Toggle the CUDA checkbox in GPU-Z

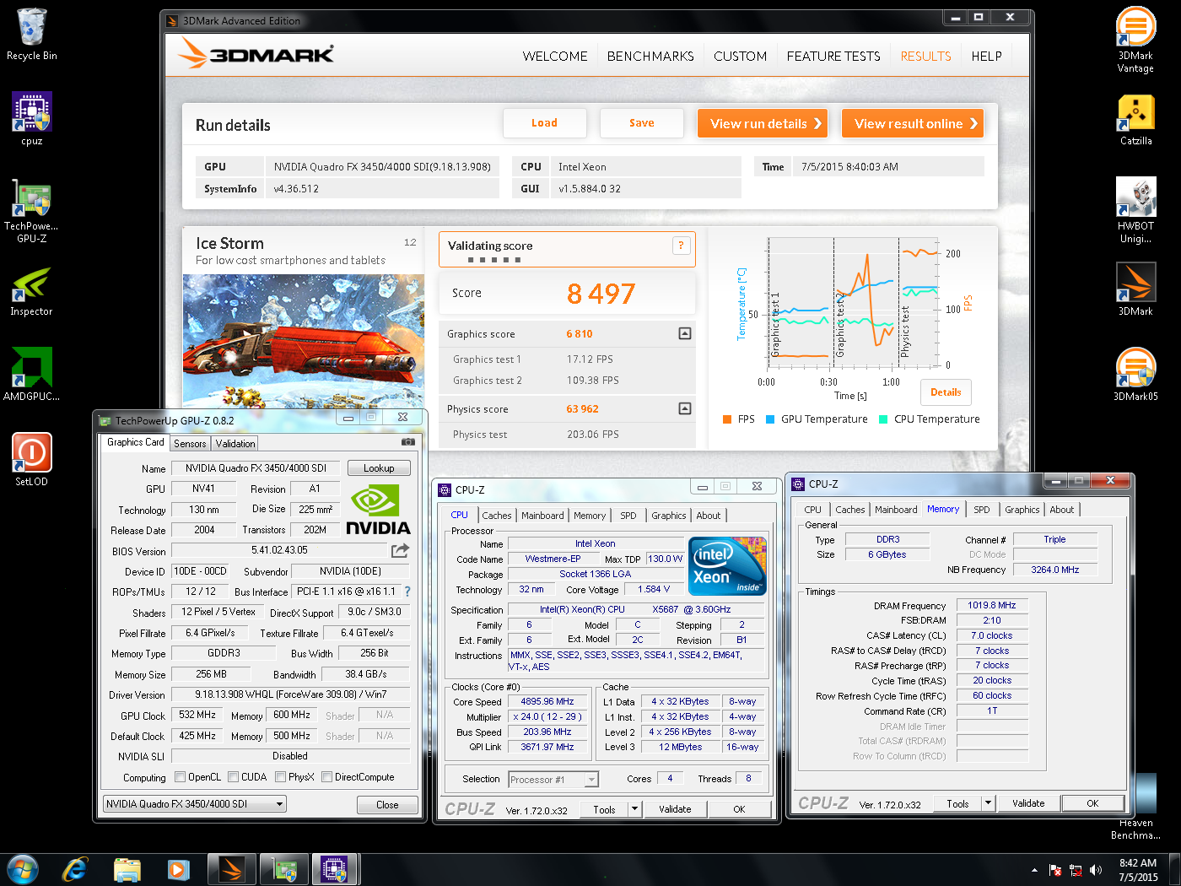(233, 777)
